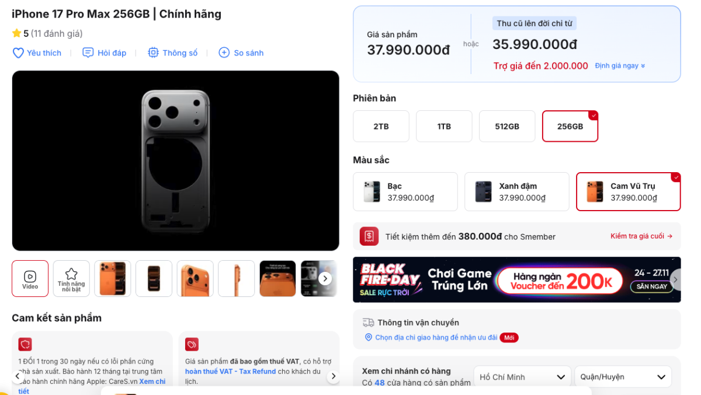Click the So sánh plus icon
Viewport: 701px width, 395px height.
224,53
